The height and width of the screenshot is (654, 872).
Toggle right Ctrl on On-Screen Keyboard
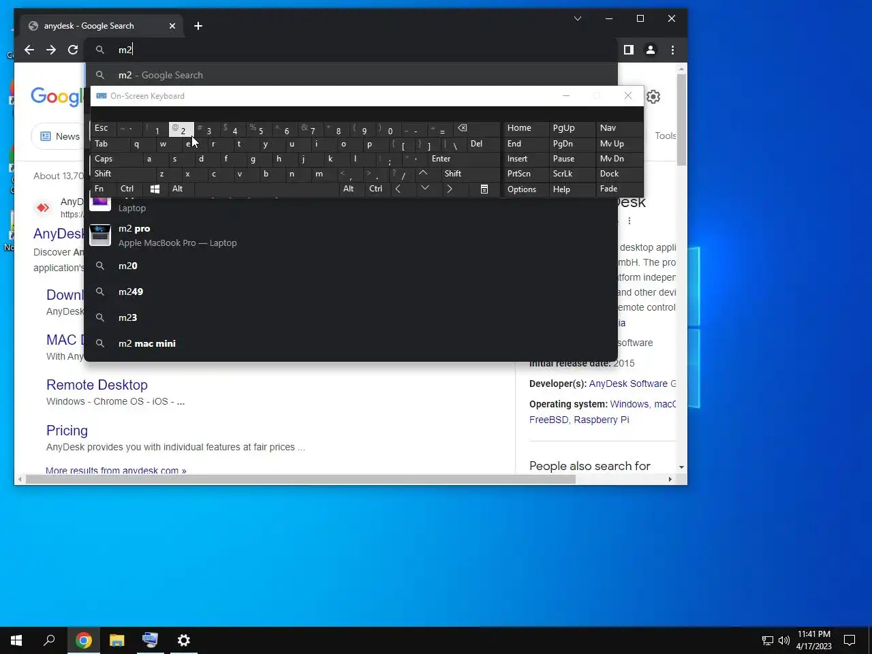click(x=377, y=189)
